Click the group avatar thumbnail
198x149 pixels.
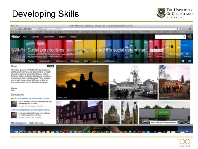[18, 55]
